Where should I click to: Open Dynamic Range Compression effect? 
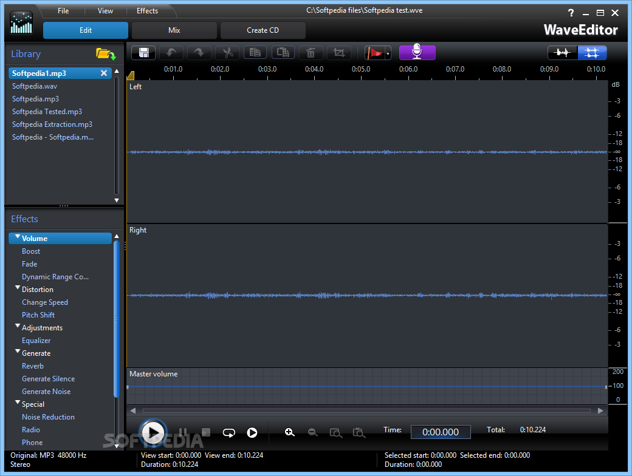55,277
